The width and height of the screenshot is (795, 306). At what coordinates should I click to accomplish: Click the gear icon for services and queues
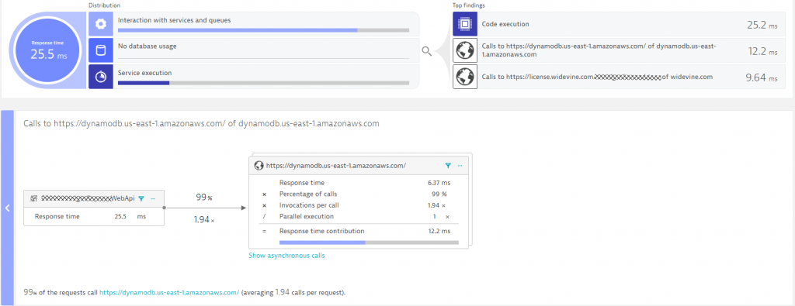click(100, 24)
